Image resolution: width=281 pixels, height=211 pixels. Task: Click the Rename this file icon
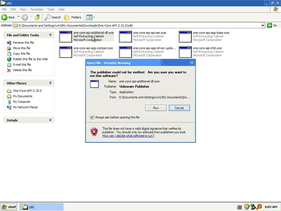pyautogui.click(x=9, y=43)
